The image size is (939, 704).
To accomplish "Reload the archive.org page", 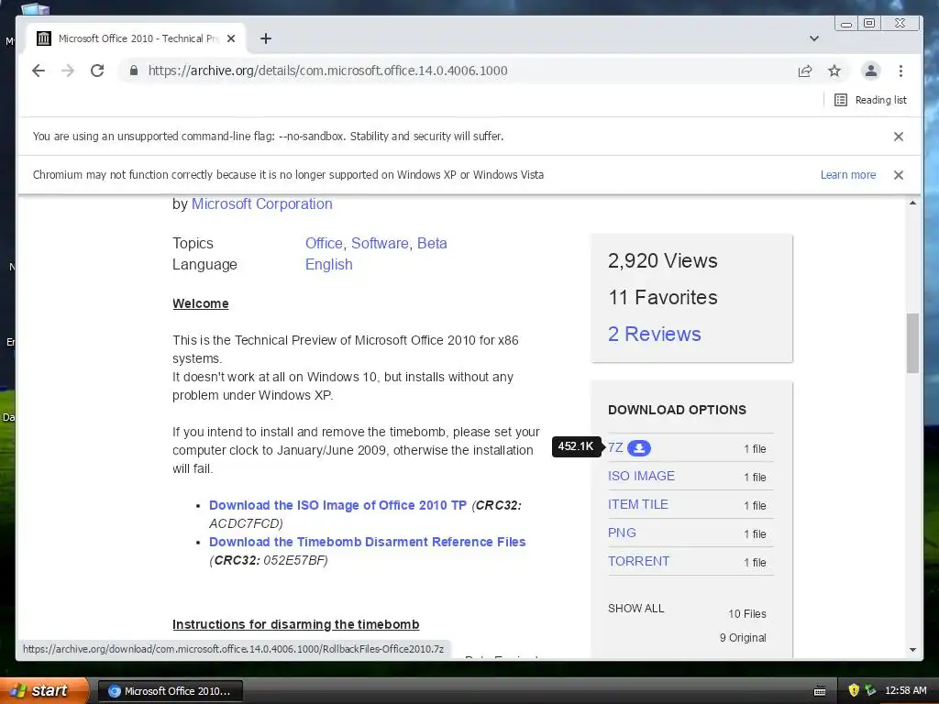I will 97,71.
